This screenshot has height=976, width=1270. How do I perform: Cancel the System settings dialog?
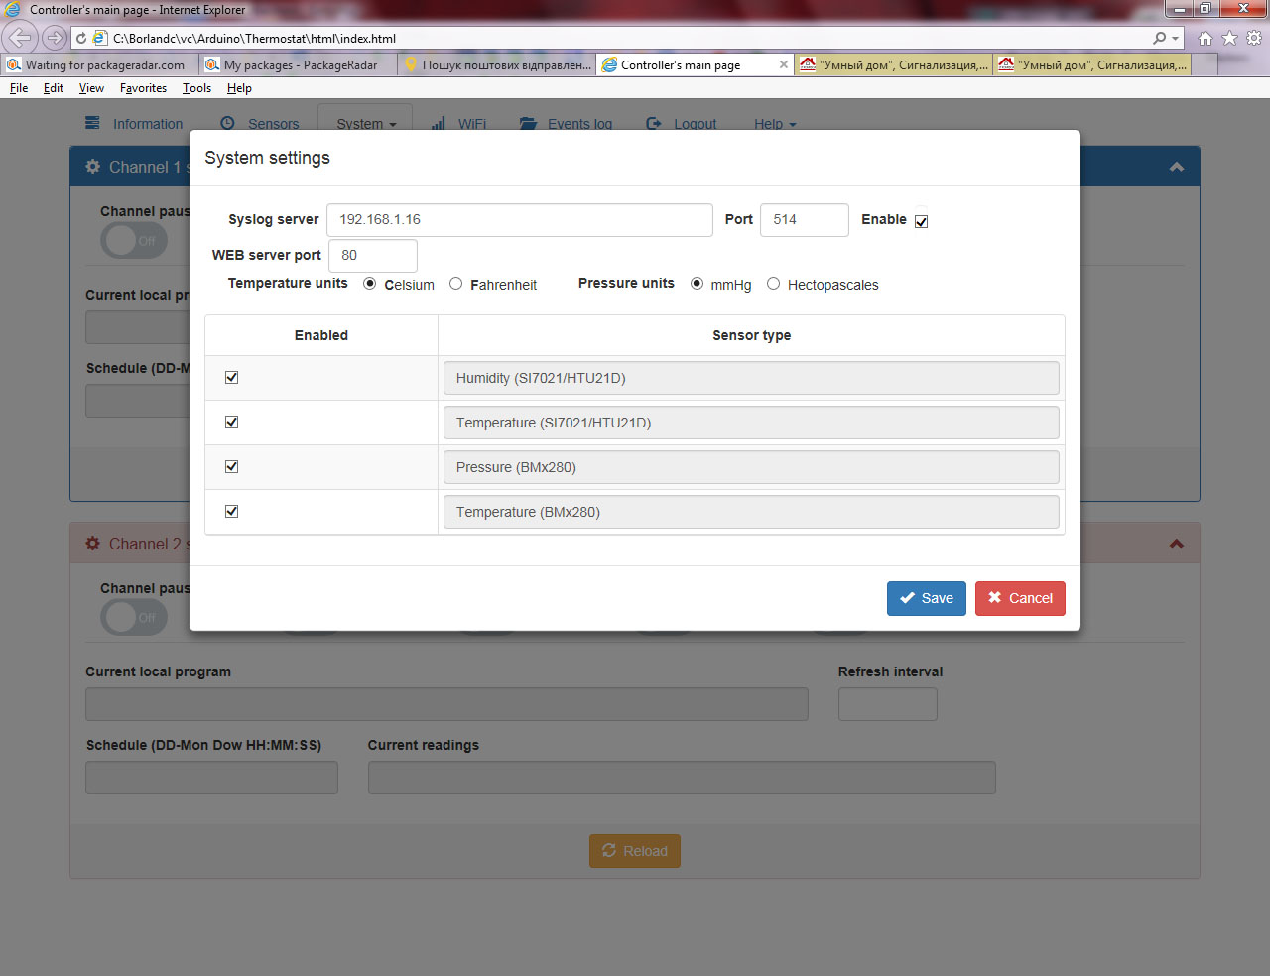tap(1020, 598)
